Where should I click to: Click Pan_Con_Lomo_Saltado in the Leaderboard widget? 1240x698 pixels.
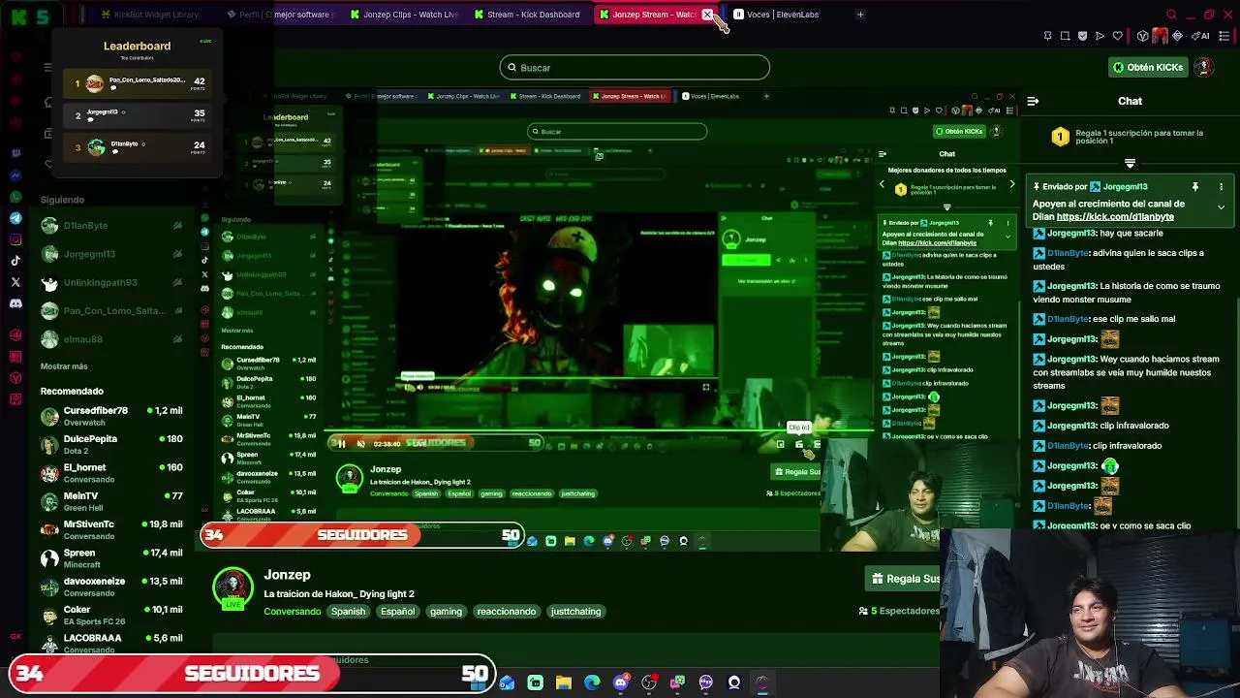click(139, 83)
